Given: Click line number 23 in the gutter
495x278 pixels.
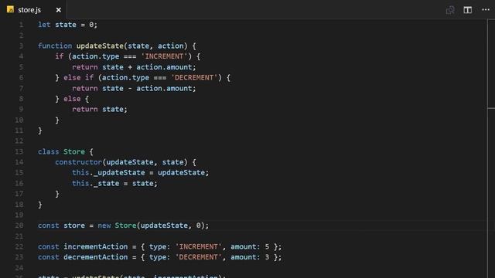Looking at the screenshot, I should click(19, 257).
